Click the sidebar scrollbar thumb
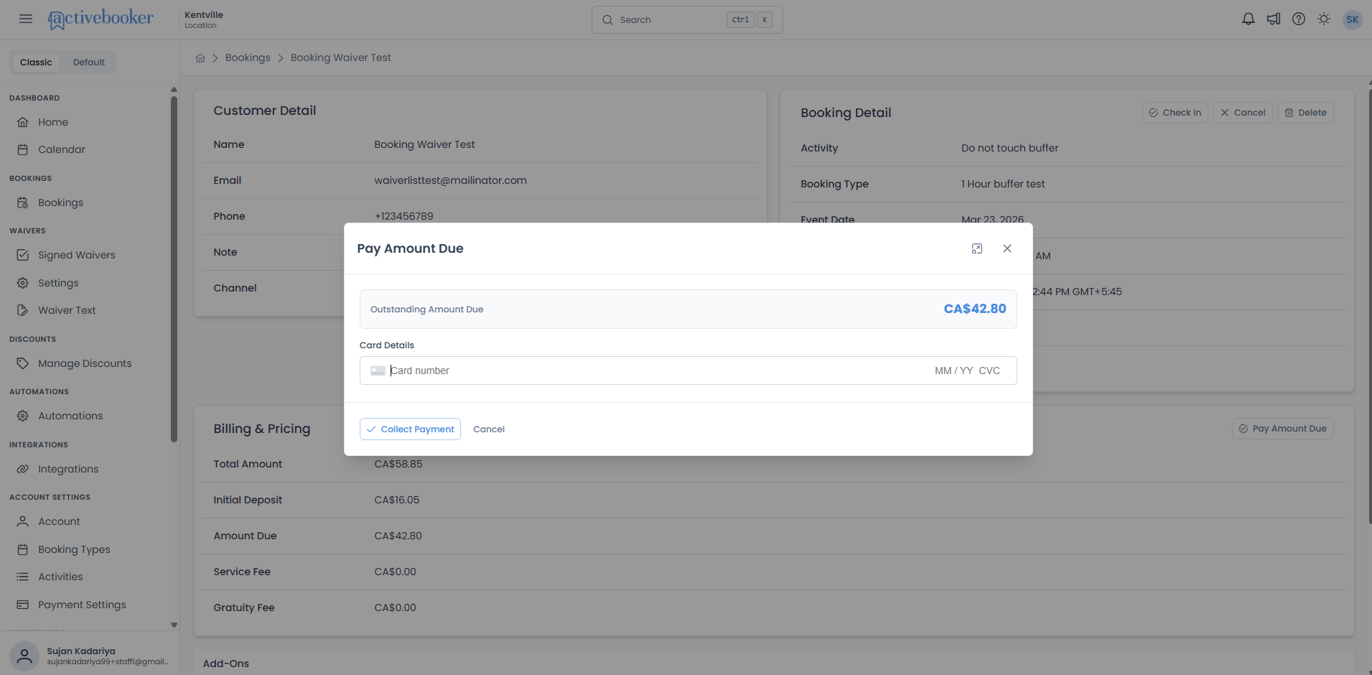This screenshot has width=1372, height=675. pos(174,269)
